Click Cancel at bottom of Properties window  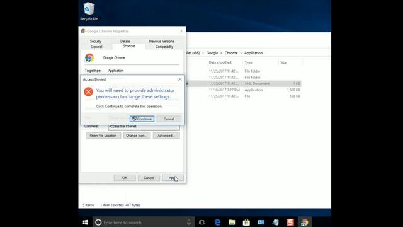point(149,178)
